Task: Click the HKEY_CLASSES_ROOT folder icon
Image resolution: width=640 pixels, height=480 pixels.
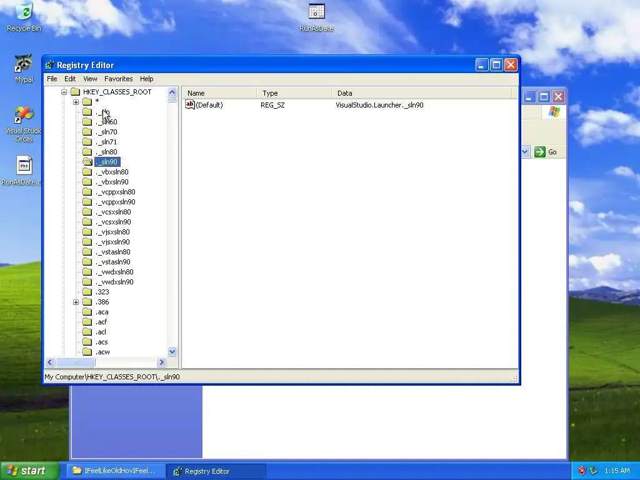Action: 75,92
